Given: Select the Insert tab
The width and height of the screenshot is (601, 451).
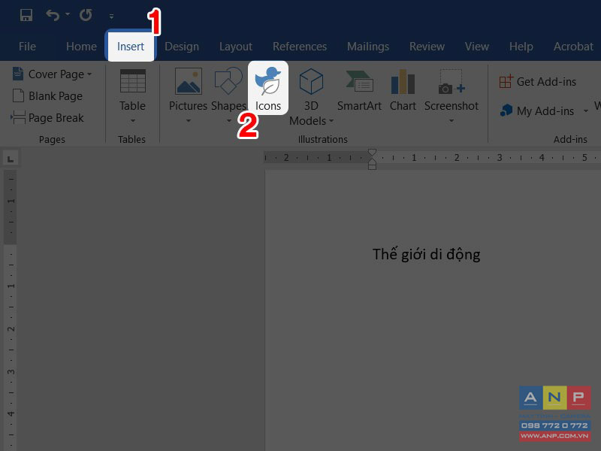Looking at the screenshot, I should (x=131, y=47).
